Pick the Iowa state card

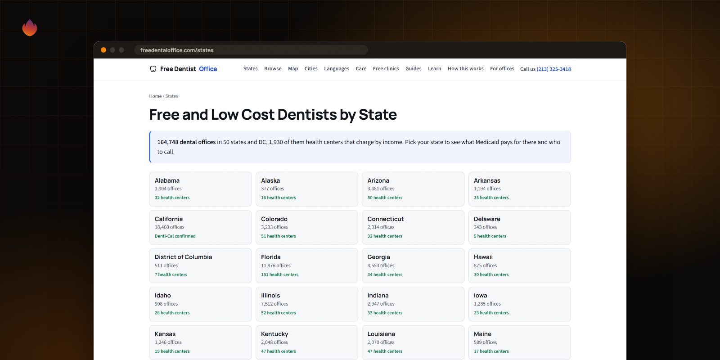tap(519, 304)
